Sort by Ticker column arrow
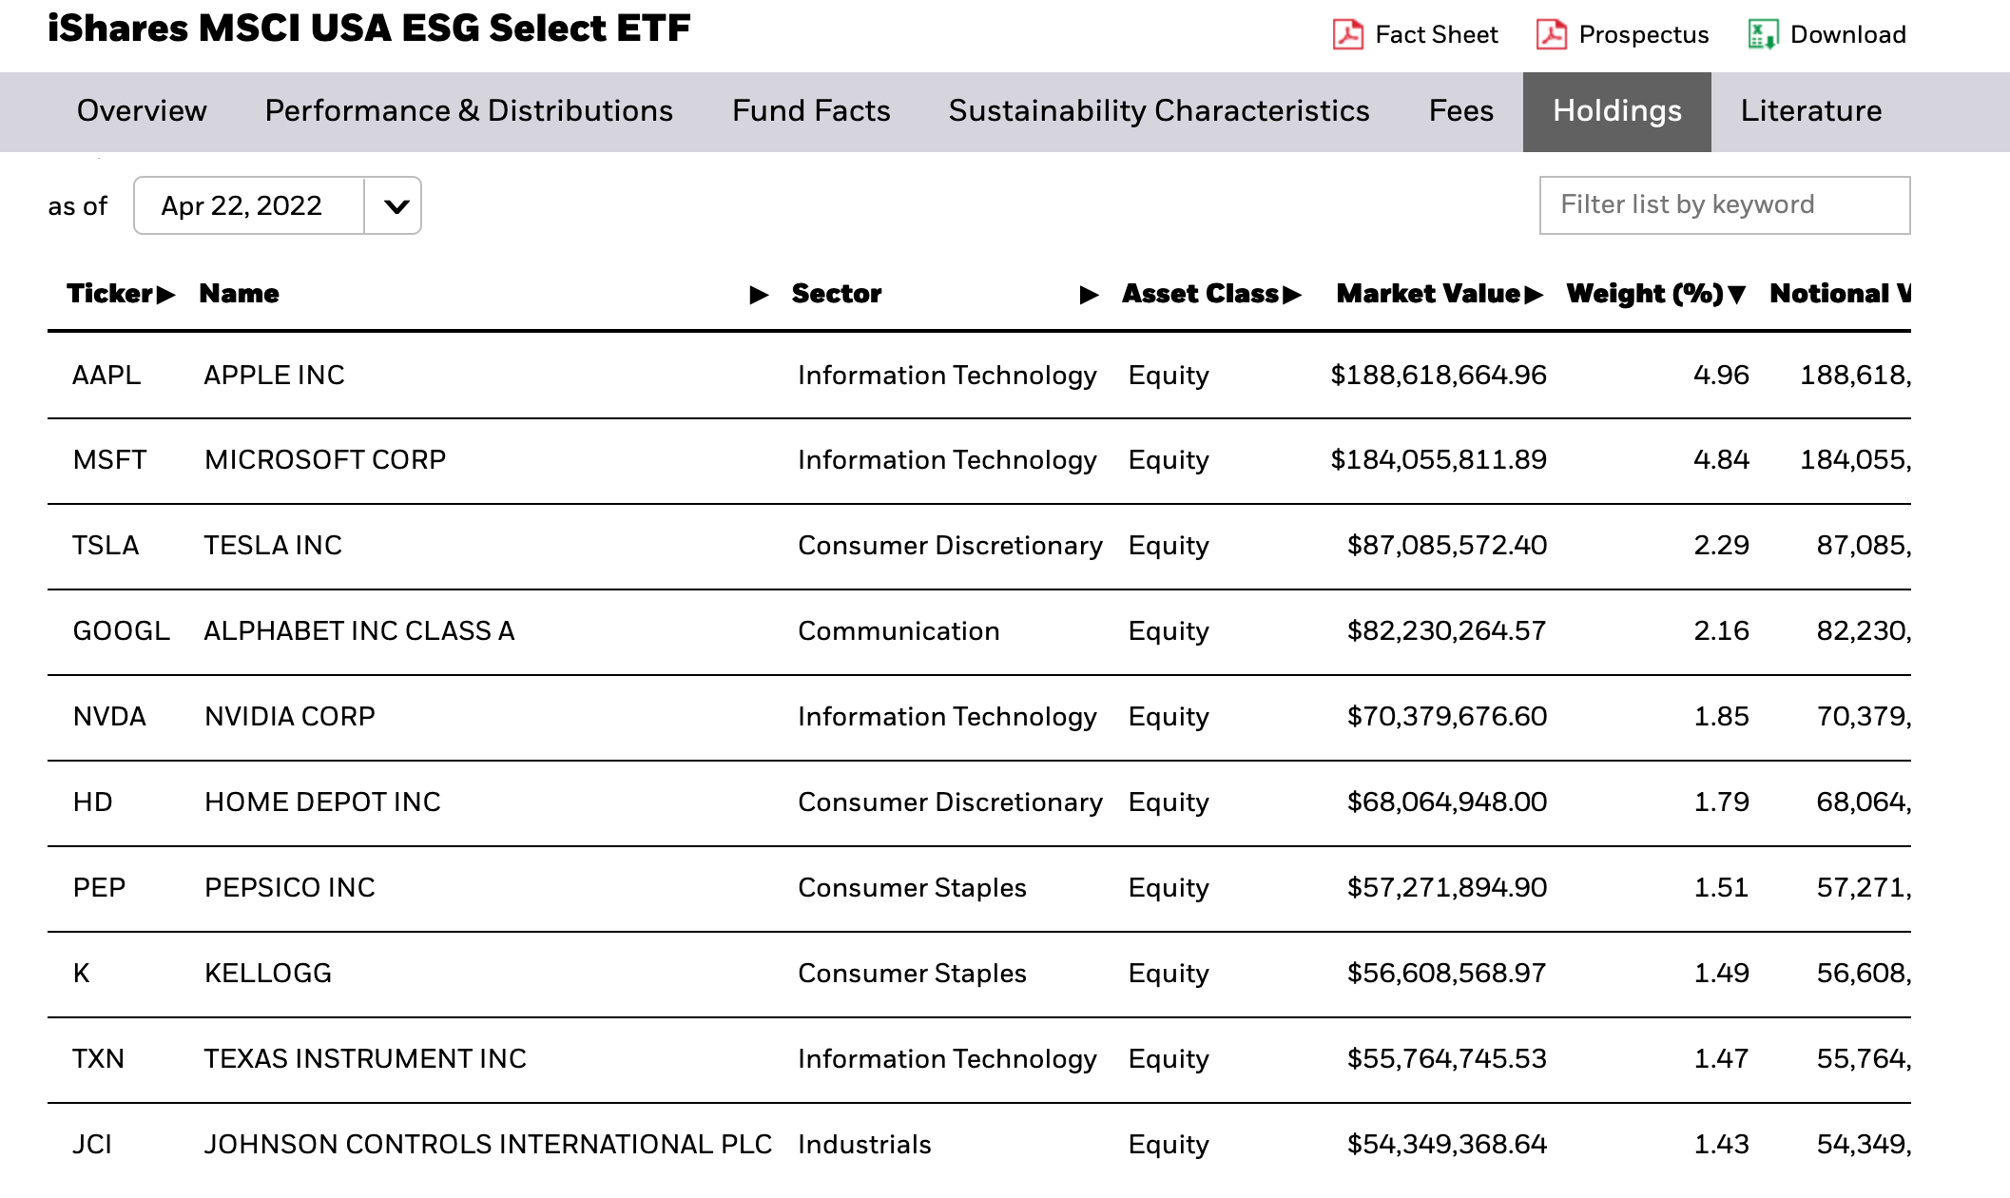This screenshot has width=2010, height=1198. pyautogui.click(x=166, y=295)
